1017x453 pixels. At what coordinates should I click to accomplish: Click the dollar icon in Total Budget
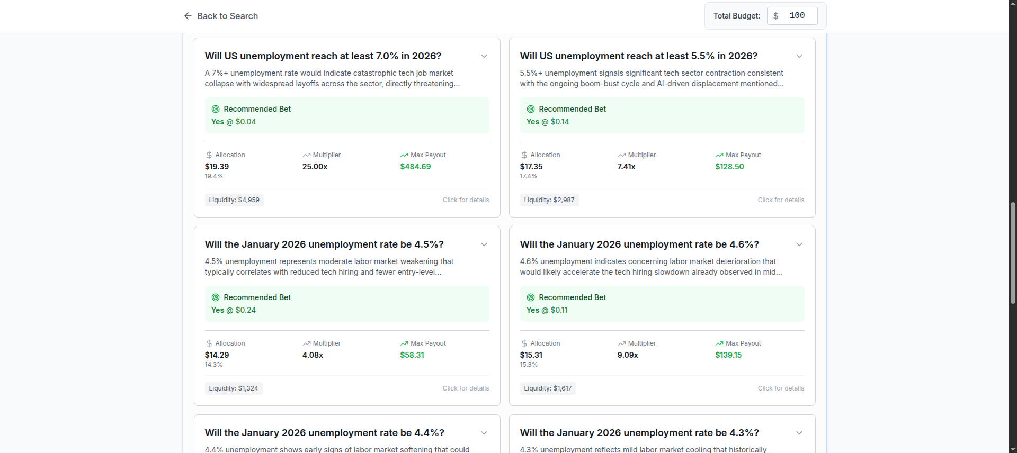tap(776, 16)
